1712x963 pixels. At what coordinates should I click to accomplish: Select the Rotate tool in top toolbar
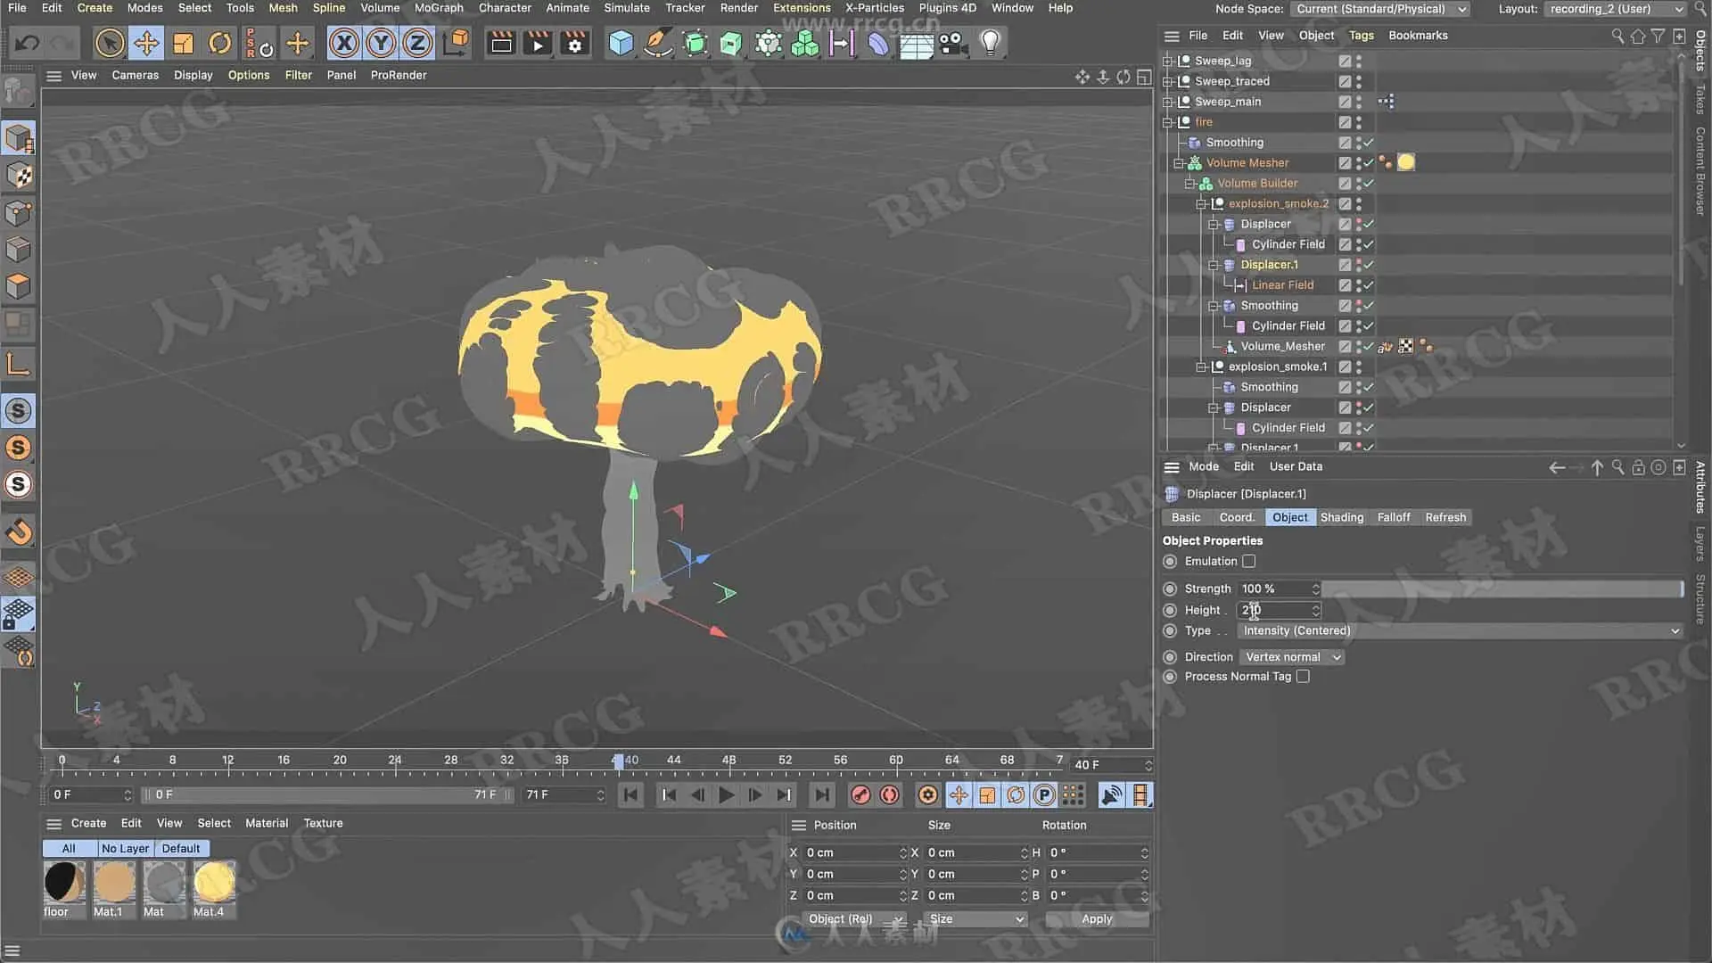point(219,43)
